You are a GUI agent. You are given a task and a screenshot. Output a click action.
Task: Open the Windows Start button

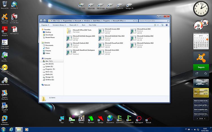[x=3, y=129]
